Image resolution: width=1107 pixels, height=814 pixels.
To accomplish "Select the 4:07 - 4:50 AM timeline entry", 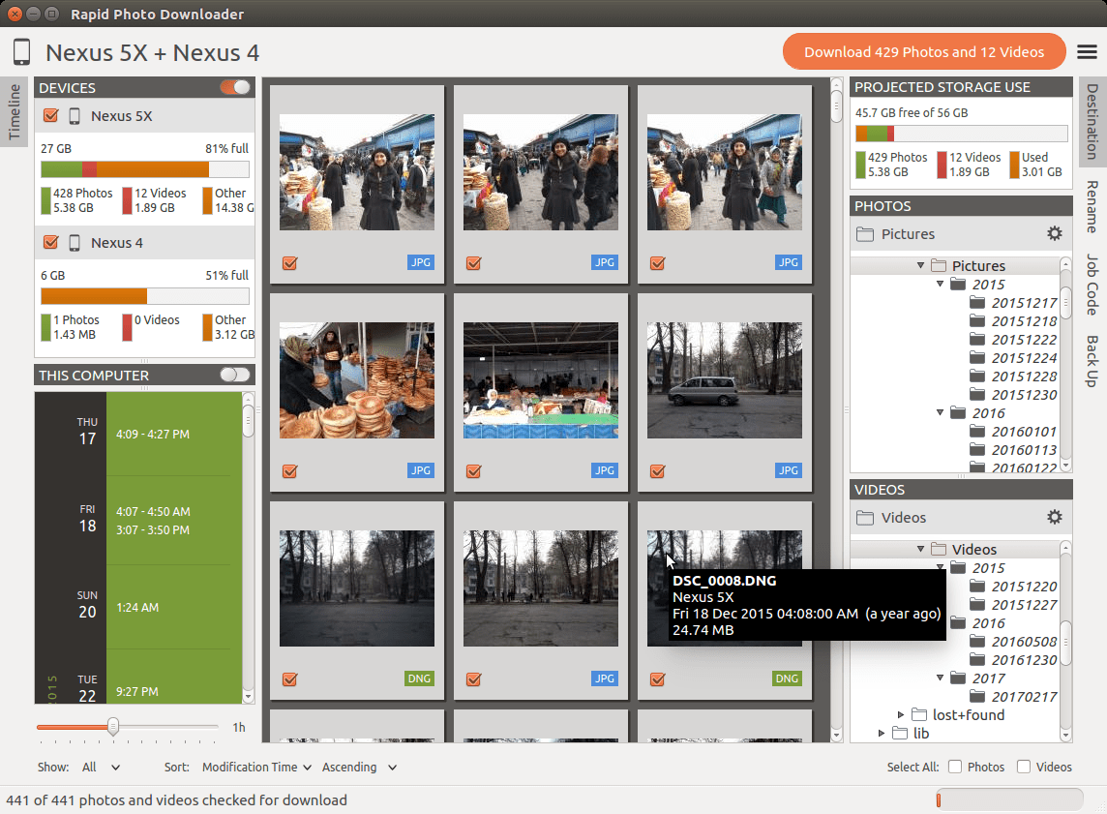I will tap(153, 511).
